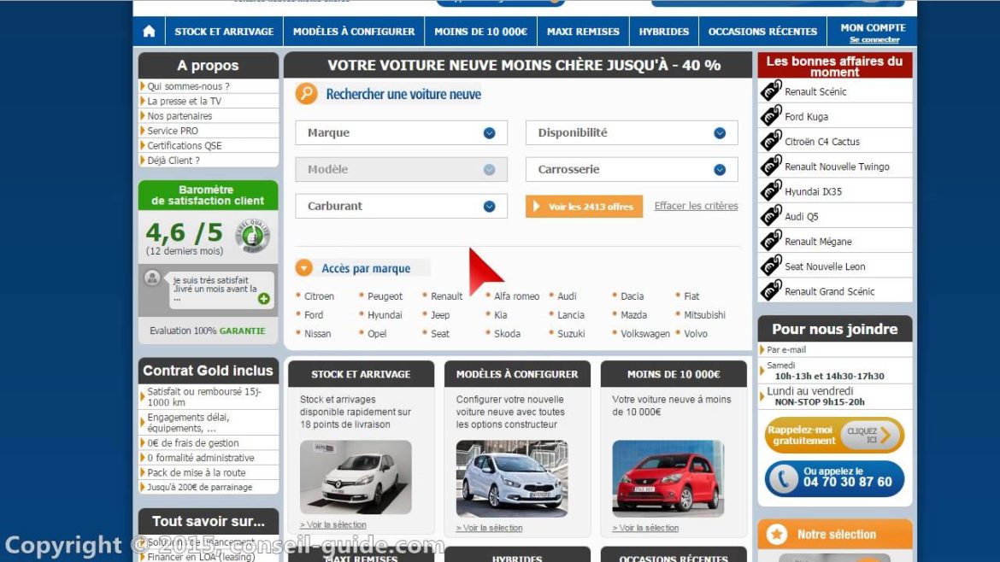The image size is (1000, 562).
Task: Open the Disponibilité dropdown
Action: 632,132
